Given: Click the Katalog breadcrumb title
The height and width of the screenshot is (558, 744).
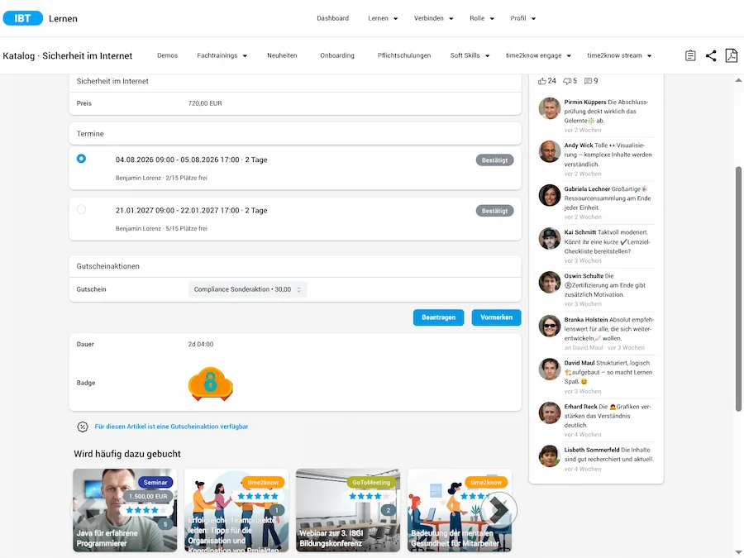Looking at the screenshot, I should point(68,55).
